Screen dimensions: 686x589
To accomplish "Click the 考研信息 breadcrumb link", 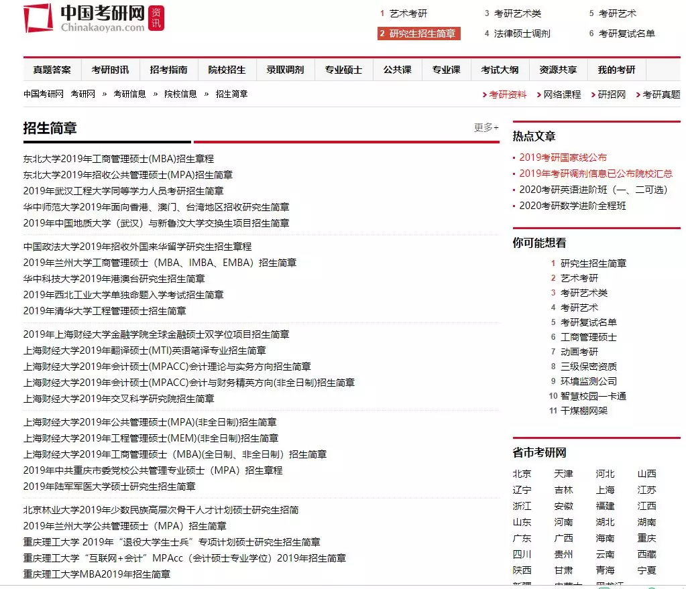I will point(129,94).
